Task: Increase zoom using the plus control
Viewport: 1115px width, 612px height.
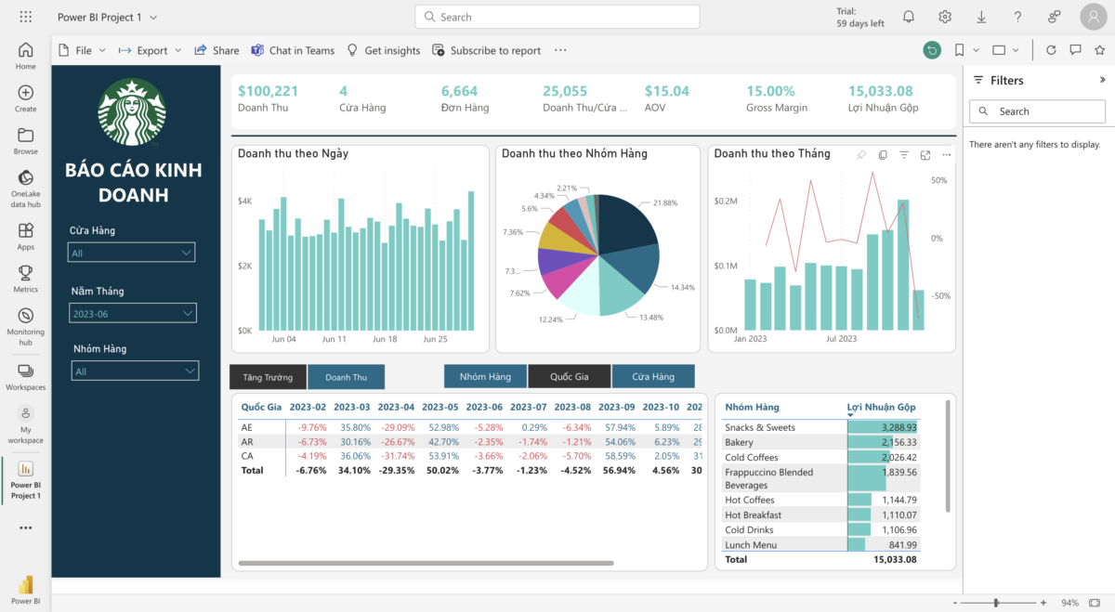Action: (1044, 602)
